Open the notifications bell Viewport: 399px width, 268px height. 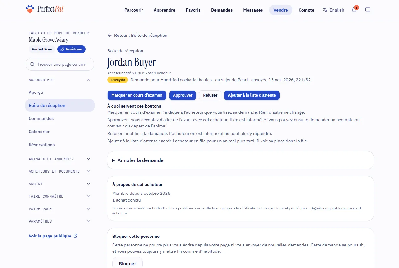[x=354, y=10]
